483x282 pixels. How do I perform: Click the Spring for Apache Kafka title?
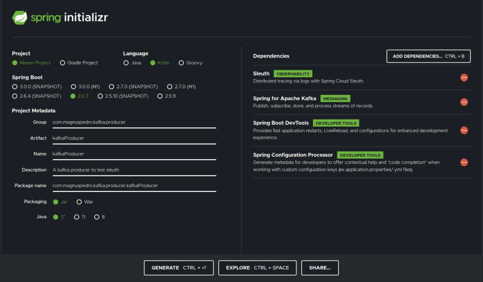click(285, 98)
